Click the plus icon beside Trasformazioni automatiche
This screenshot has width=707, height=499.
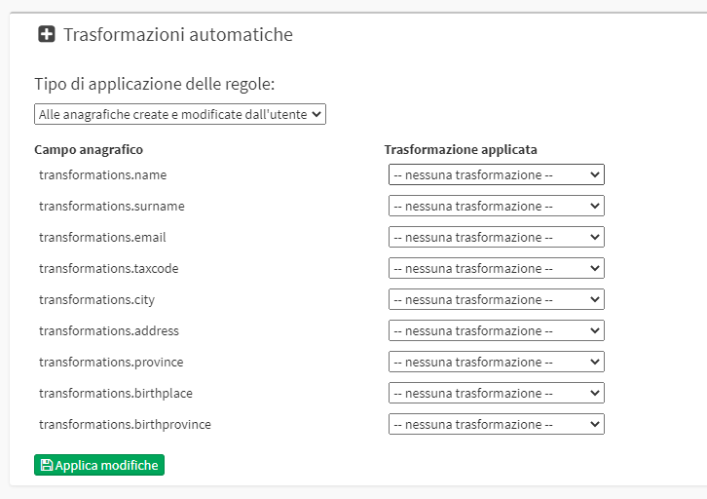(47, 34)
